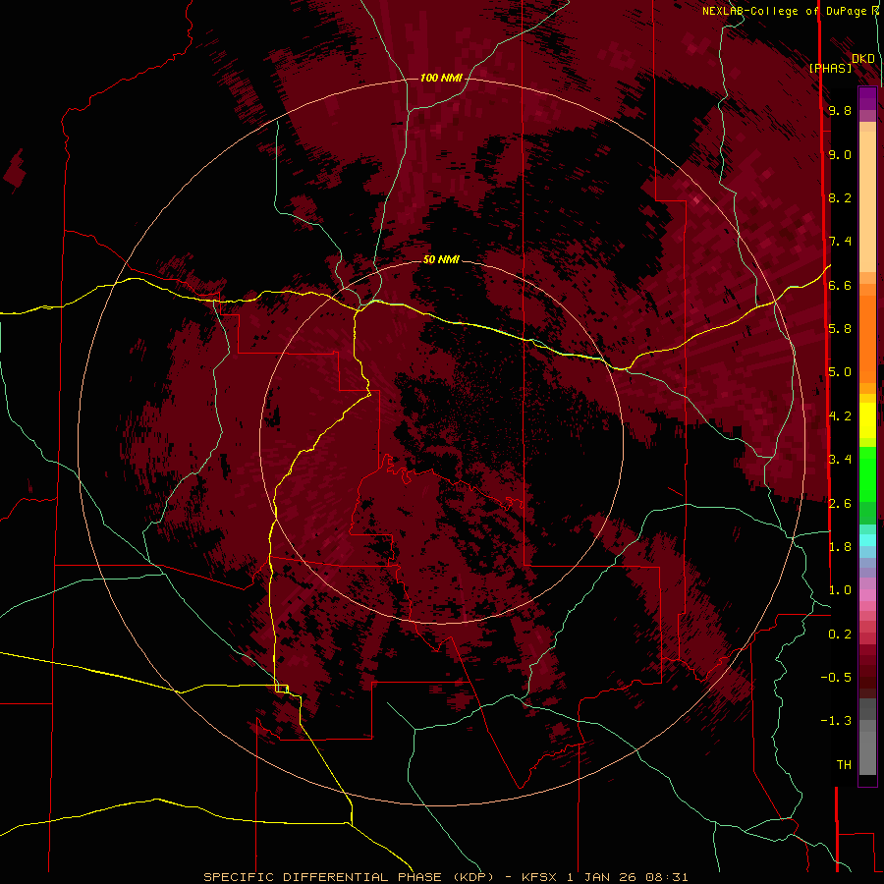The image size is (884, 884).
Task: Click the 9.0 legend value
Action: [x=840, y=154]
